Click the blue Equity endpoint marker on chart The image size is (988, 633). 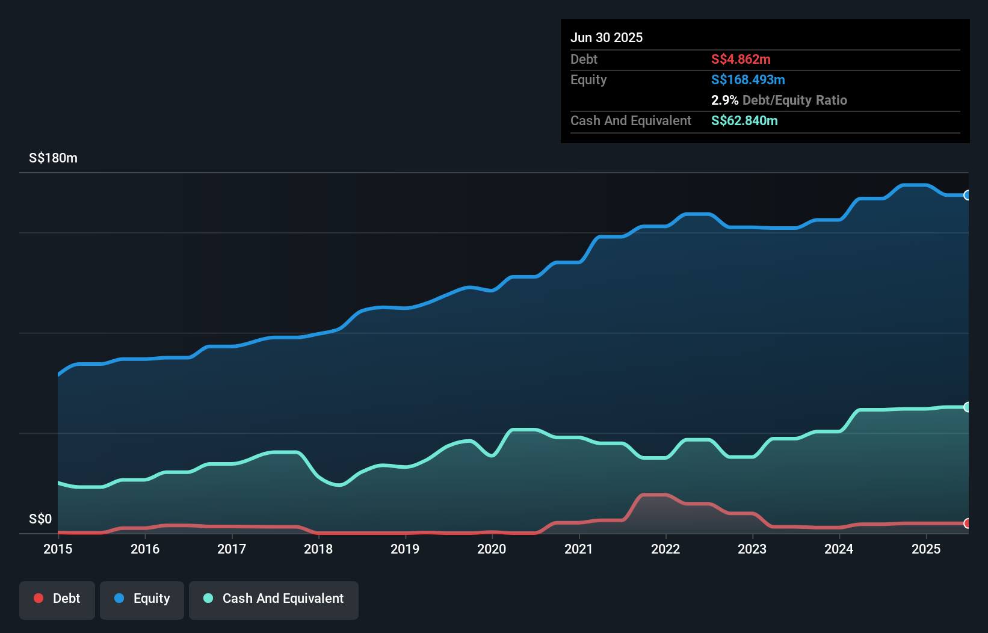tap(967, 195)
